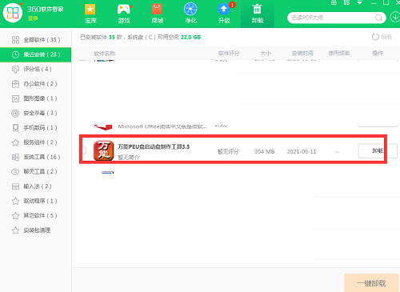Click the magnifier search icon
400x292 pixels.
pyautogui.click(x=378, y=18)
